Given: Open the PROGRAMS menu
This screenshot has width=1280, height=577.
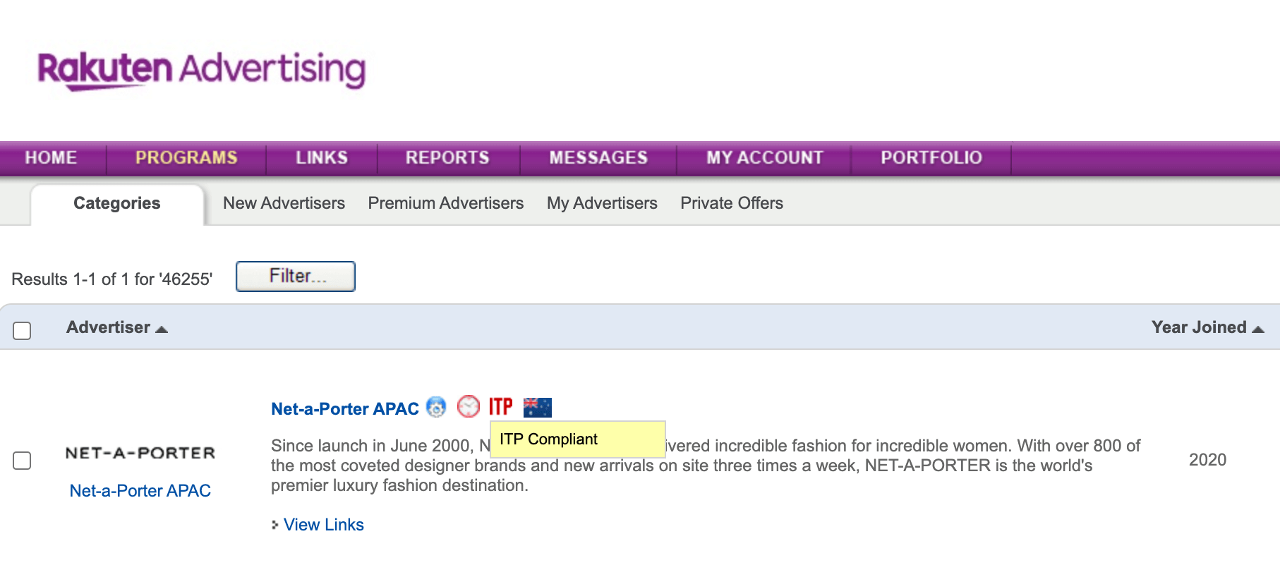Looking at the screenshot, I should coord(186,157).
